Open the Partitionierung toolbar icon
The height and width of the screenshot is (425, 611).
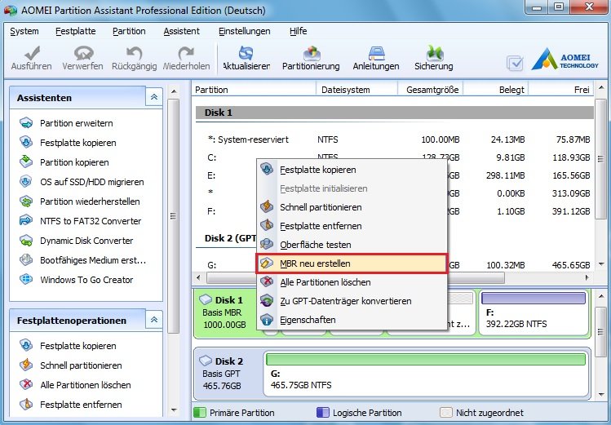311,53
